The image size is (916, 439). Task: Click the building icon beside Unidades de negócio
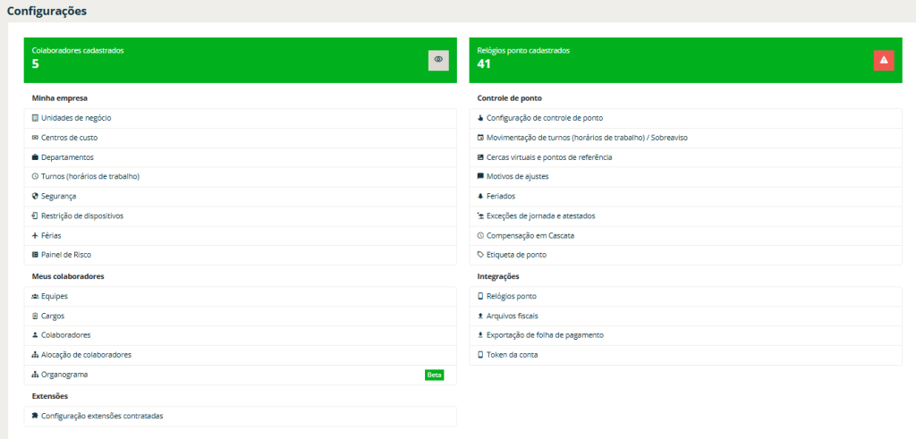[x=35, y=118]
